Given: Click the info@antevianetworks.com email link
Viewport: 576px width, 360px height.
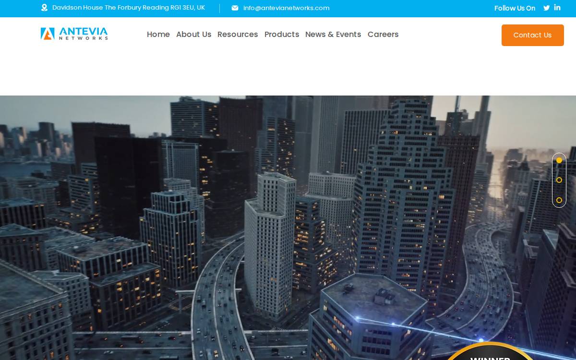Looking at the screenshot, I should point(286,8).
